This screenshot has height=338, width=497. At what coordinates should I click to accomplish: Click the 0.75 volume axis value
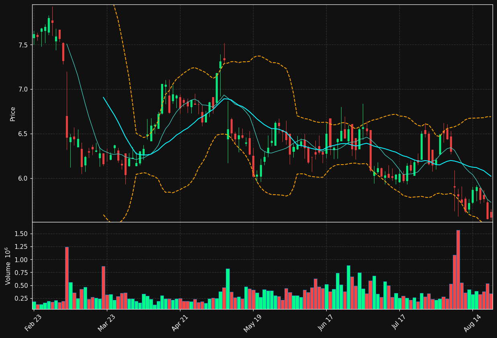[x=21, y=273]
